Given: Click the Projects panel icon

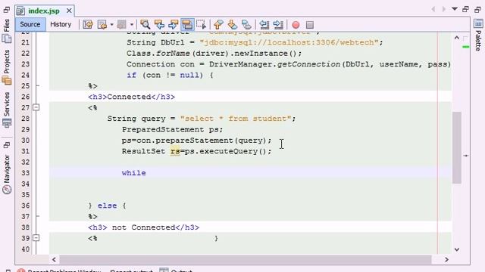Looking at the screenshot, I should pyautogui.click(x=7, y=81).
